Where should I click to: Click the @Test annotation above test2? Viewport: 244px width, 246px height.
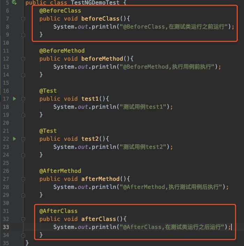click(48, 131)
